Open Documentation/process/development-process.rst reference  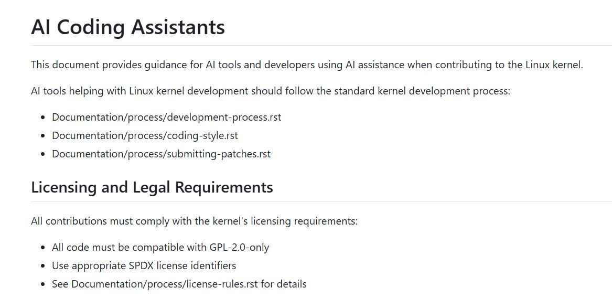[x=166, y=117]
